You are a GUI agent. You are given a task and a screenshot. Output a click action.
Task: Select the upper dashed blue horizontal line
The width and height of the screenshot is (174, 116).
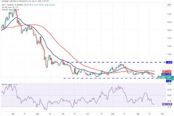point(87,62)
